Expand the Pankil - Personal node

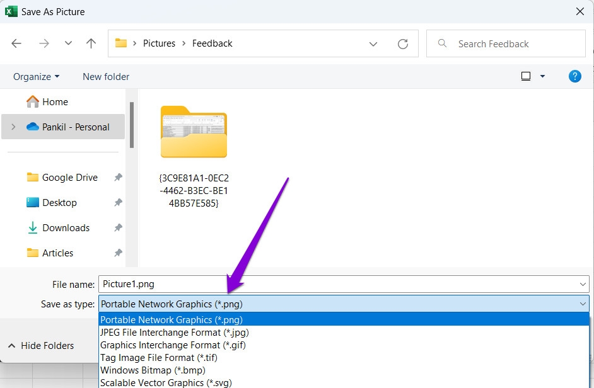point(13,127)
